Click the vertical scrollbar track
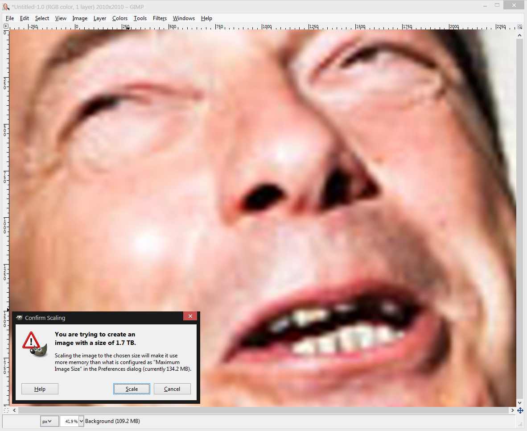This screenshot has height=431, width=527. (x=519, y=219)
